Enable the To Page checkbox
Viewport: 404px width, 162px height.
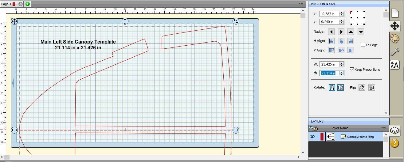coord(363,45)
